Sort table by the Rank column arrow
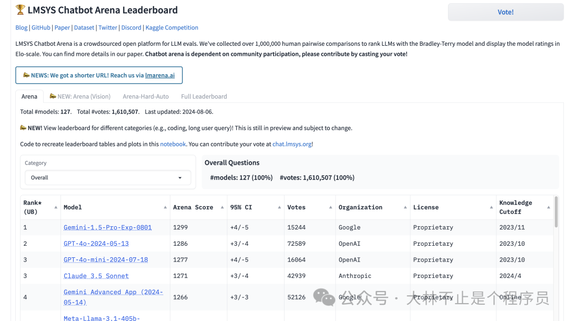Image resolution: width=568 pixels, height=321 pixels. (x=56, y=207)
